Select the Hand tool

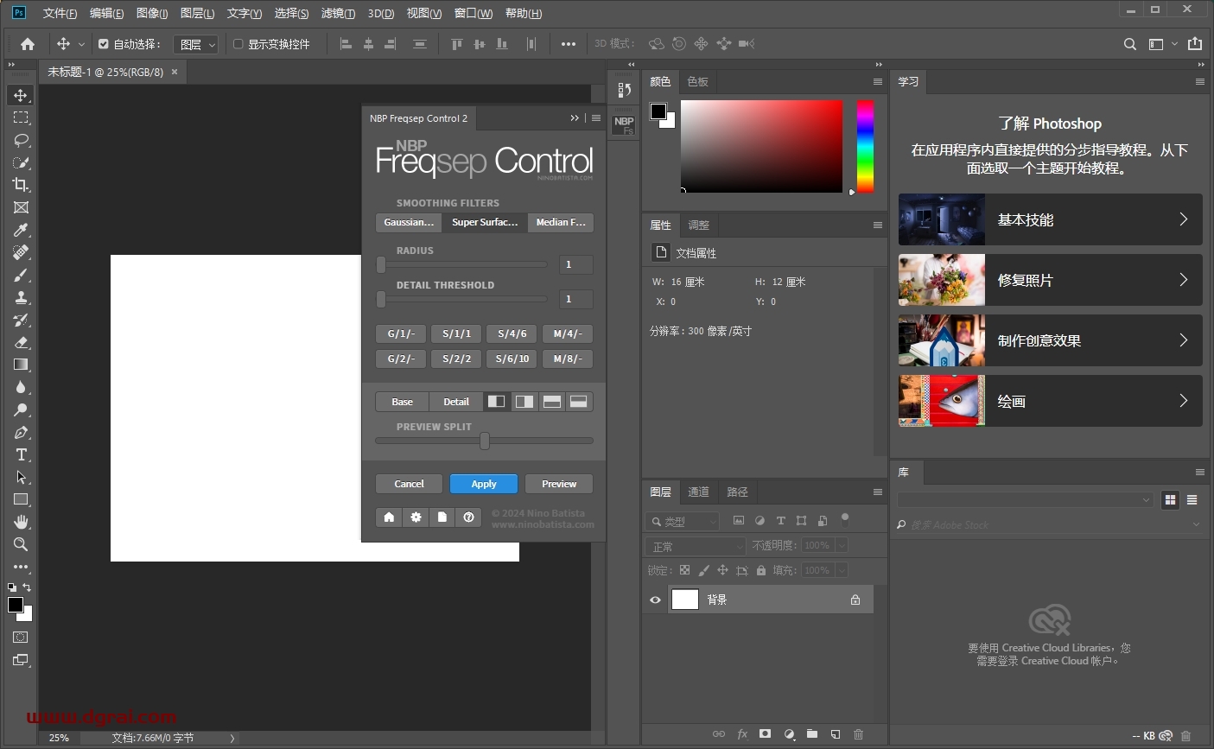pos(21,522)
